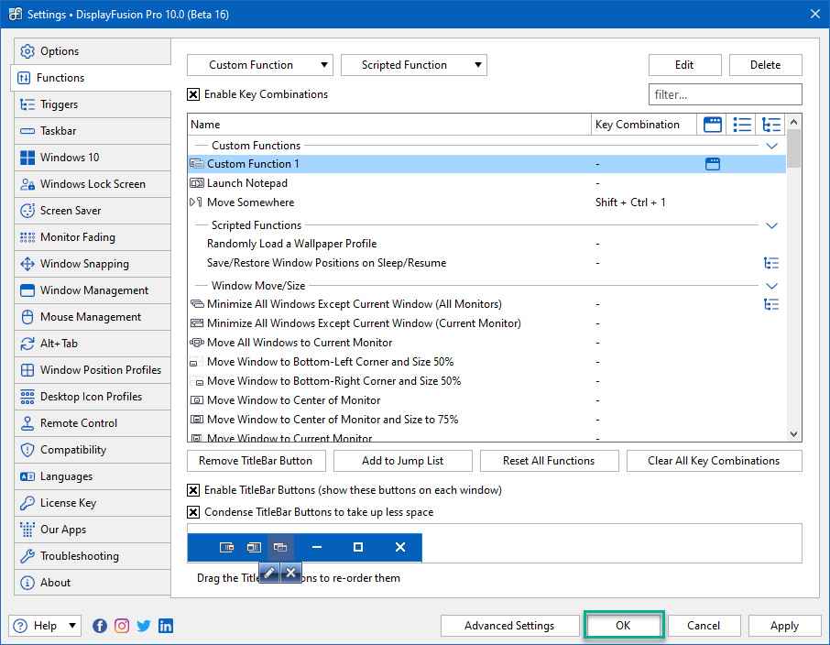Click Clear All Key Combinations button
Image resolution: width=830 pixels, height=645 pixels.
[x=714, y=461]
